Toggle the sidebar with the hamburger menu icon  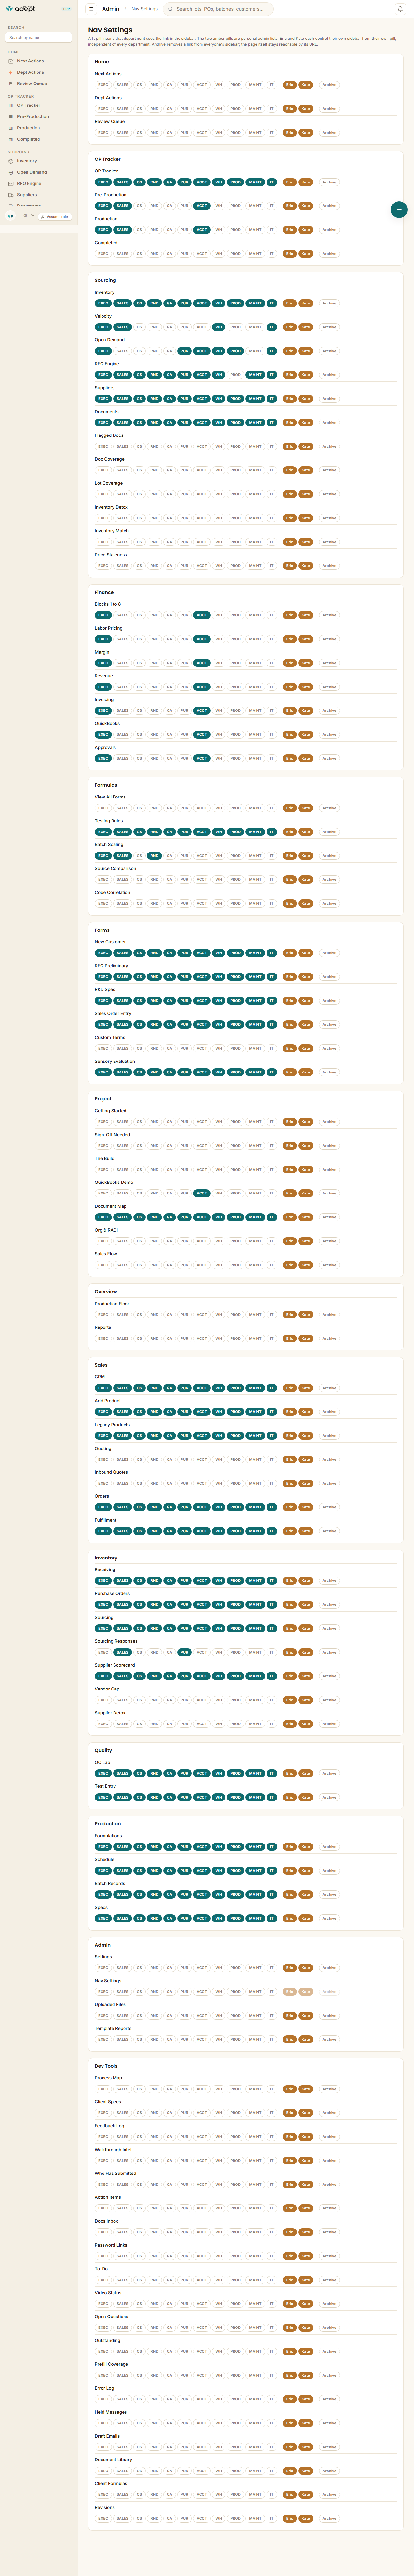[91, 9]
